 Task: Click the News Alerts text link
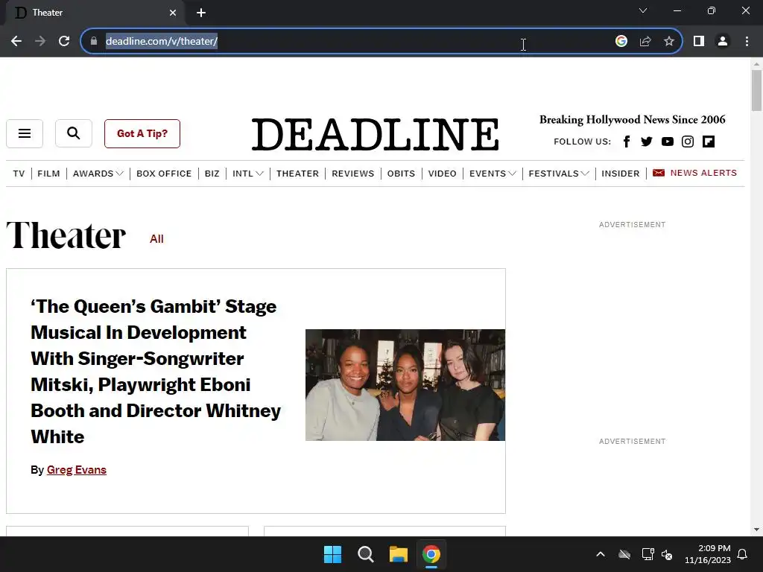[x=703, y=173]
